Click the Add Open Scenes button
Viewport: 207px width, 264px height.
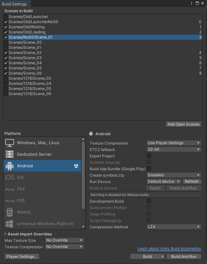click(184, 124)
